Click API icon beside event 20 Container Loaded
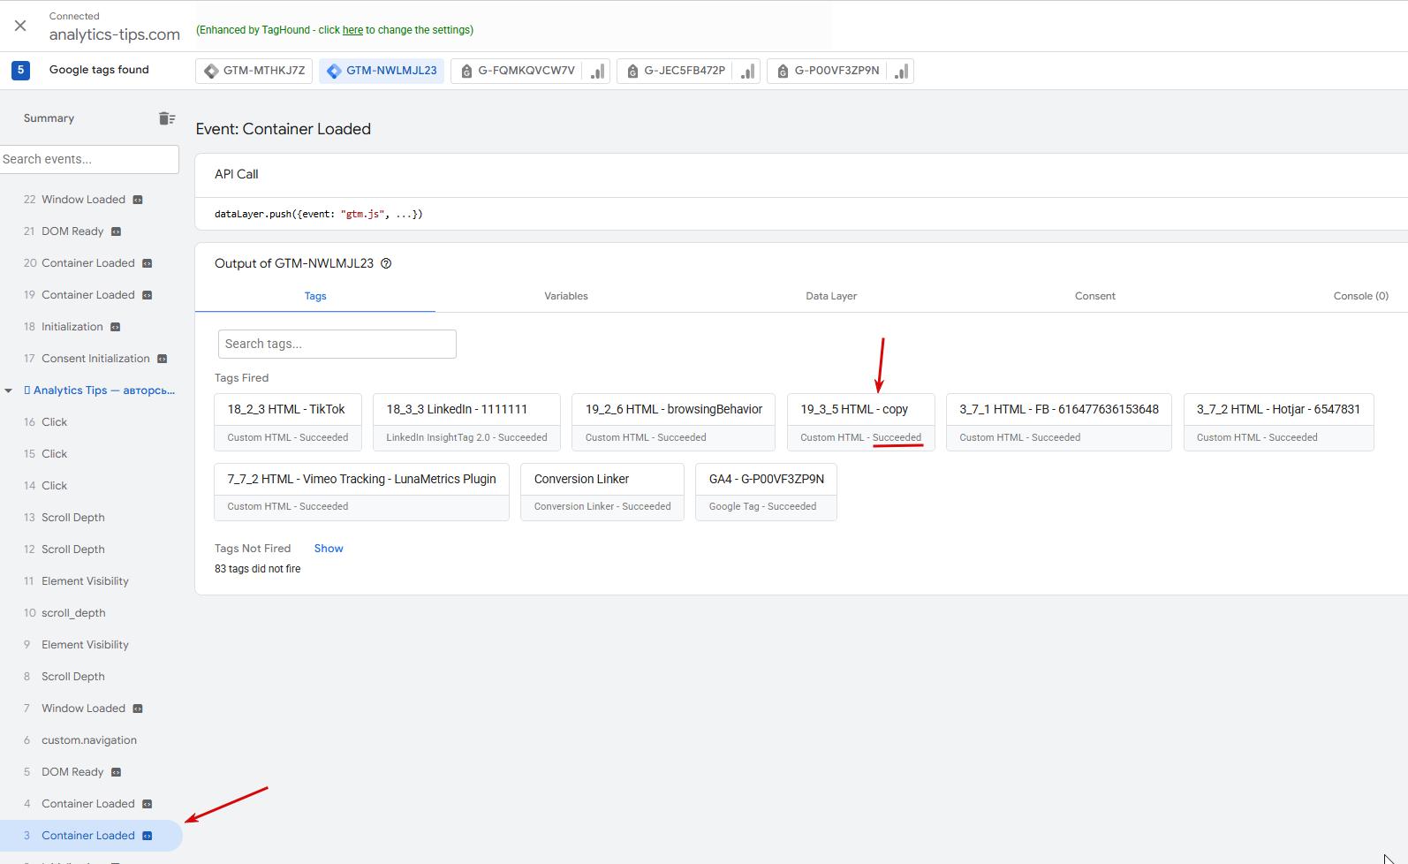 (x=148, y=263)
